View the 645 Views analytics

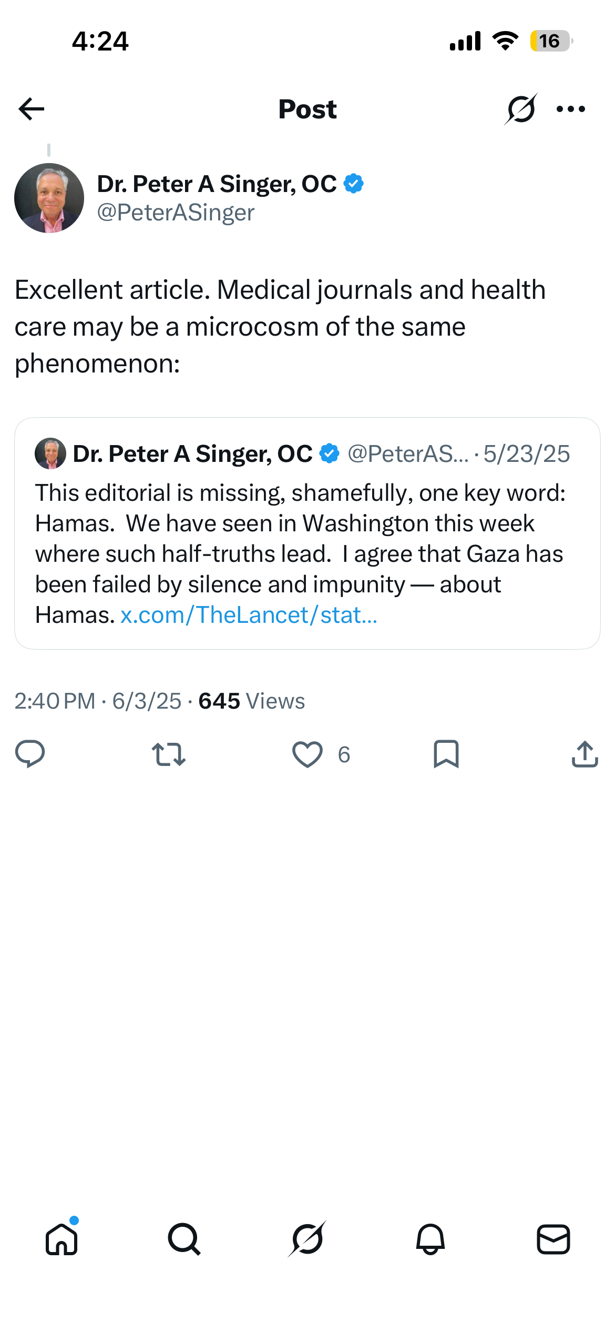pos(251,701)
